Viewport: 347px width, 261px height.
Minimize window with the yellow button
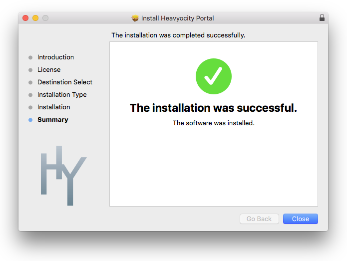35,18
